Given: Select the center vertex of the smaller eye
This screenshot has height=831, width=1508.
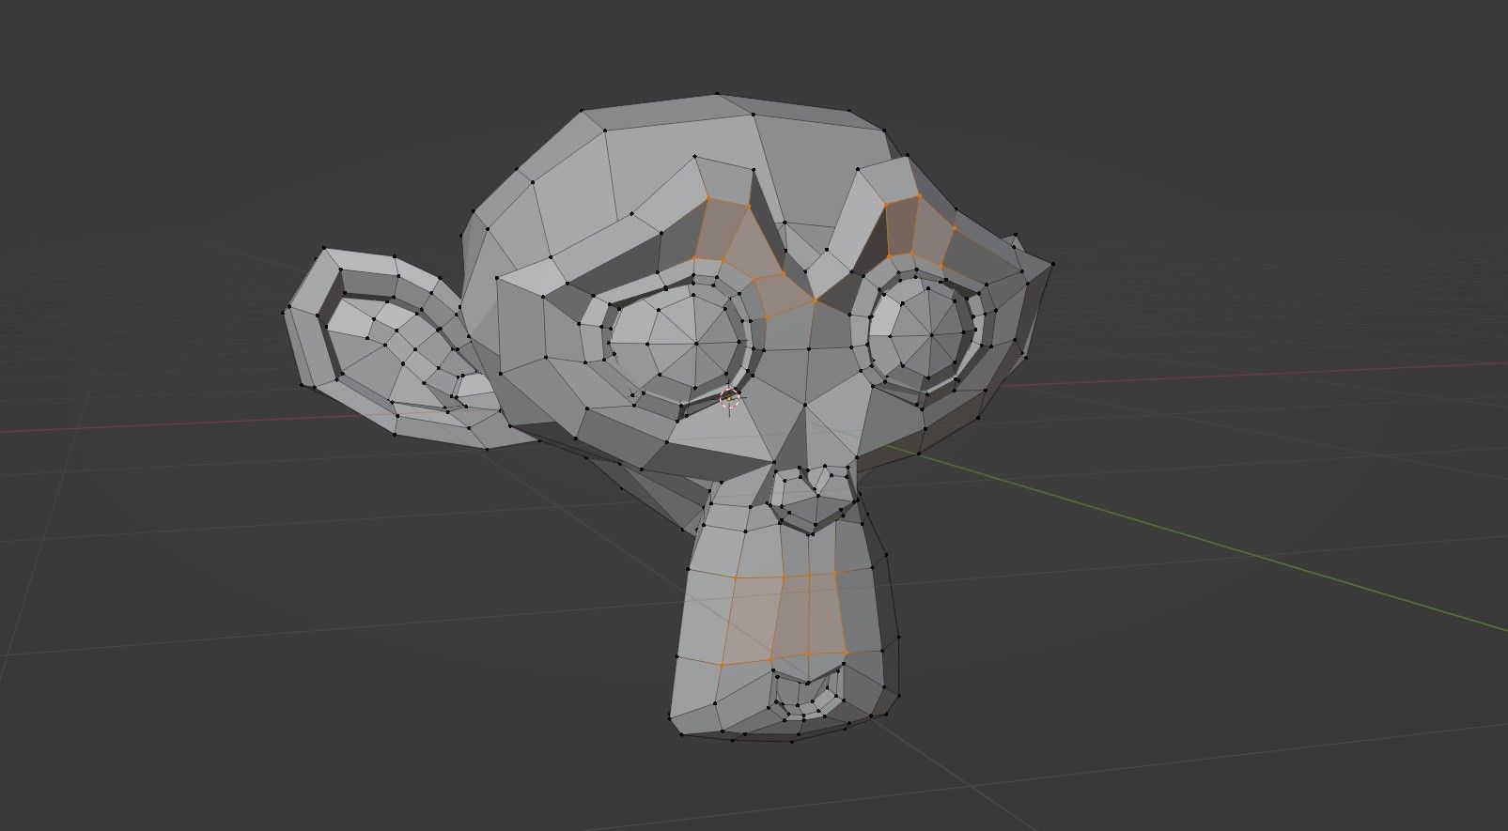Looking at the screenshot, I should pos(932,333).
